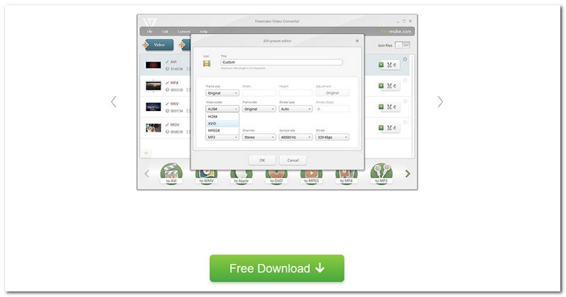Click OK in the preset editor
Screen dimensions: 566x297
click(x=262, y=161)
